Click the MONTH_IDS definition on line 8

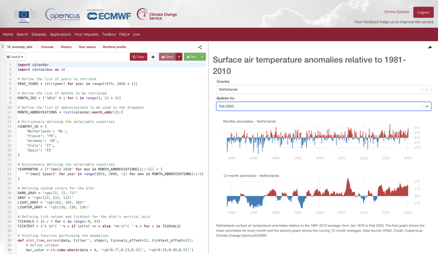pos(69,98)
